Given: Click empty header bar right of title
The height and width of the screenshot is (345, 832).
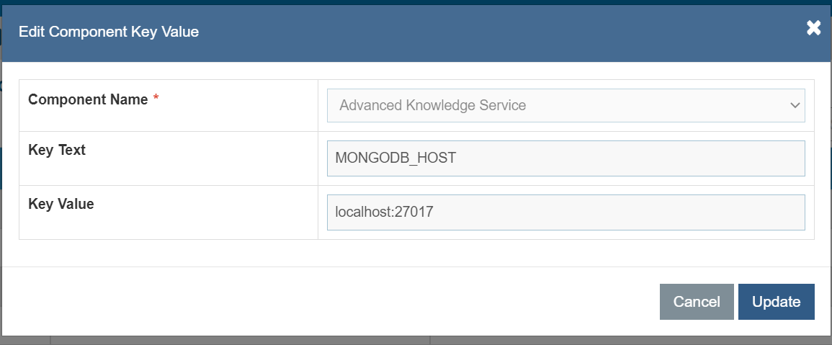Looking at the screenshot, I should tap(504, 32).
